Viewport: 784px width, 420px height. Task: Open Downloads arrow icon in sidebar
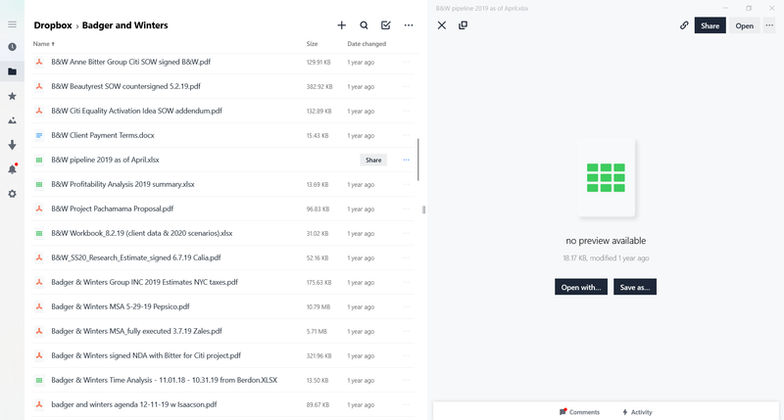click(12, 145)
